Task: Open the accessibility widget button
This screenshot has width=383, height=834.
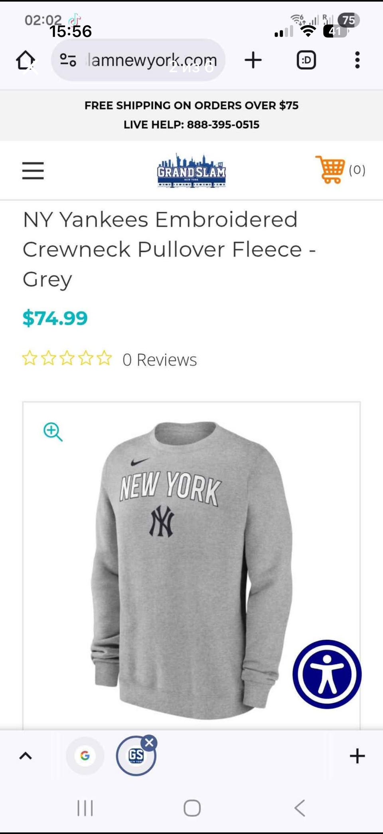Action: 327,674
